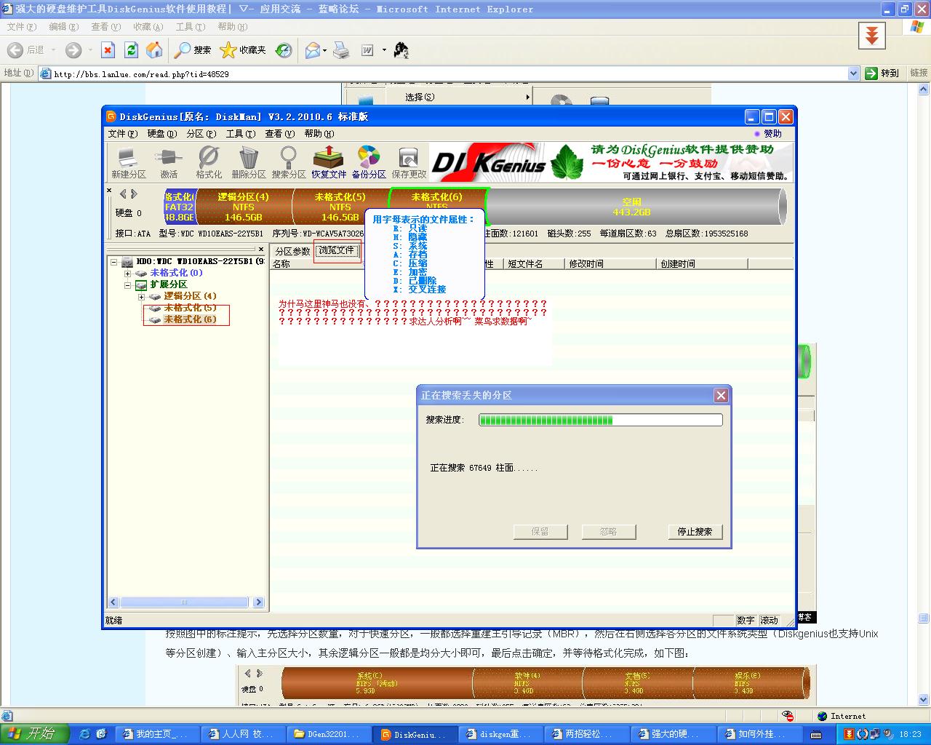Viewport: 931px width, 745px height.
Task: Click the 新建分区 tool in DiskGenius
Action: pos(129,162)
